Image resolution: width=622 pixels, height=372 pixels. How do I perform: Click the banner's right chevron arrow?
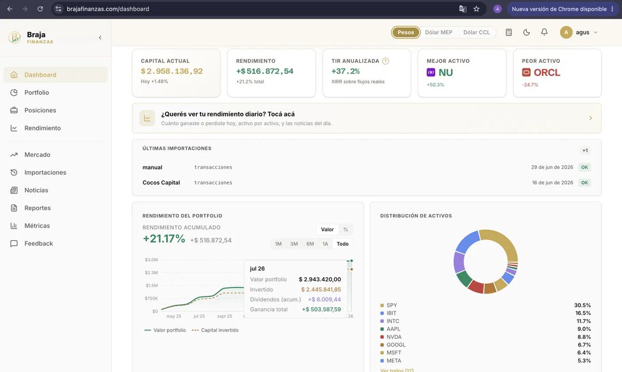(x=590, y=118)
